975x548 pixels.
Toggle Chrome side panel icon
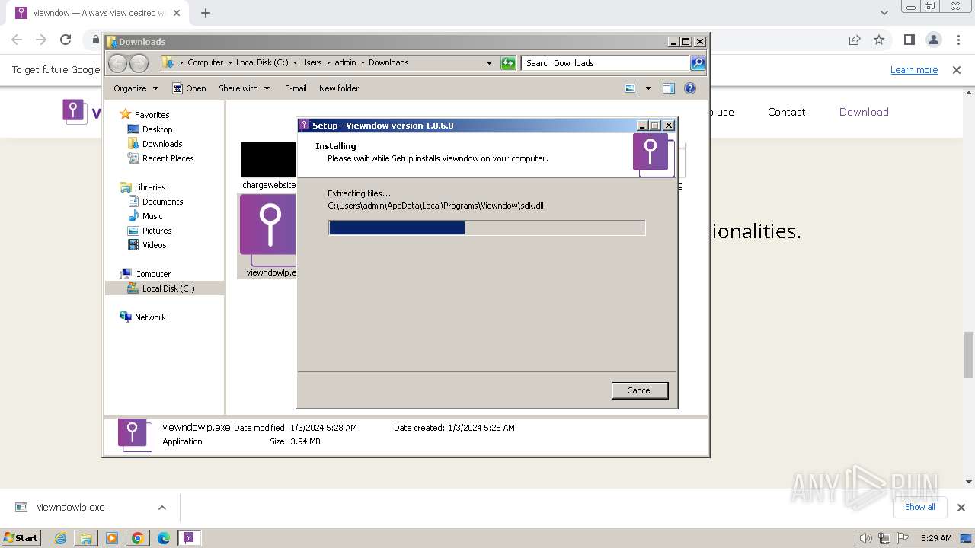coord(909,40)
